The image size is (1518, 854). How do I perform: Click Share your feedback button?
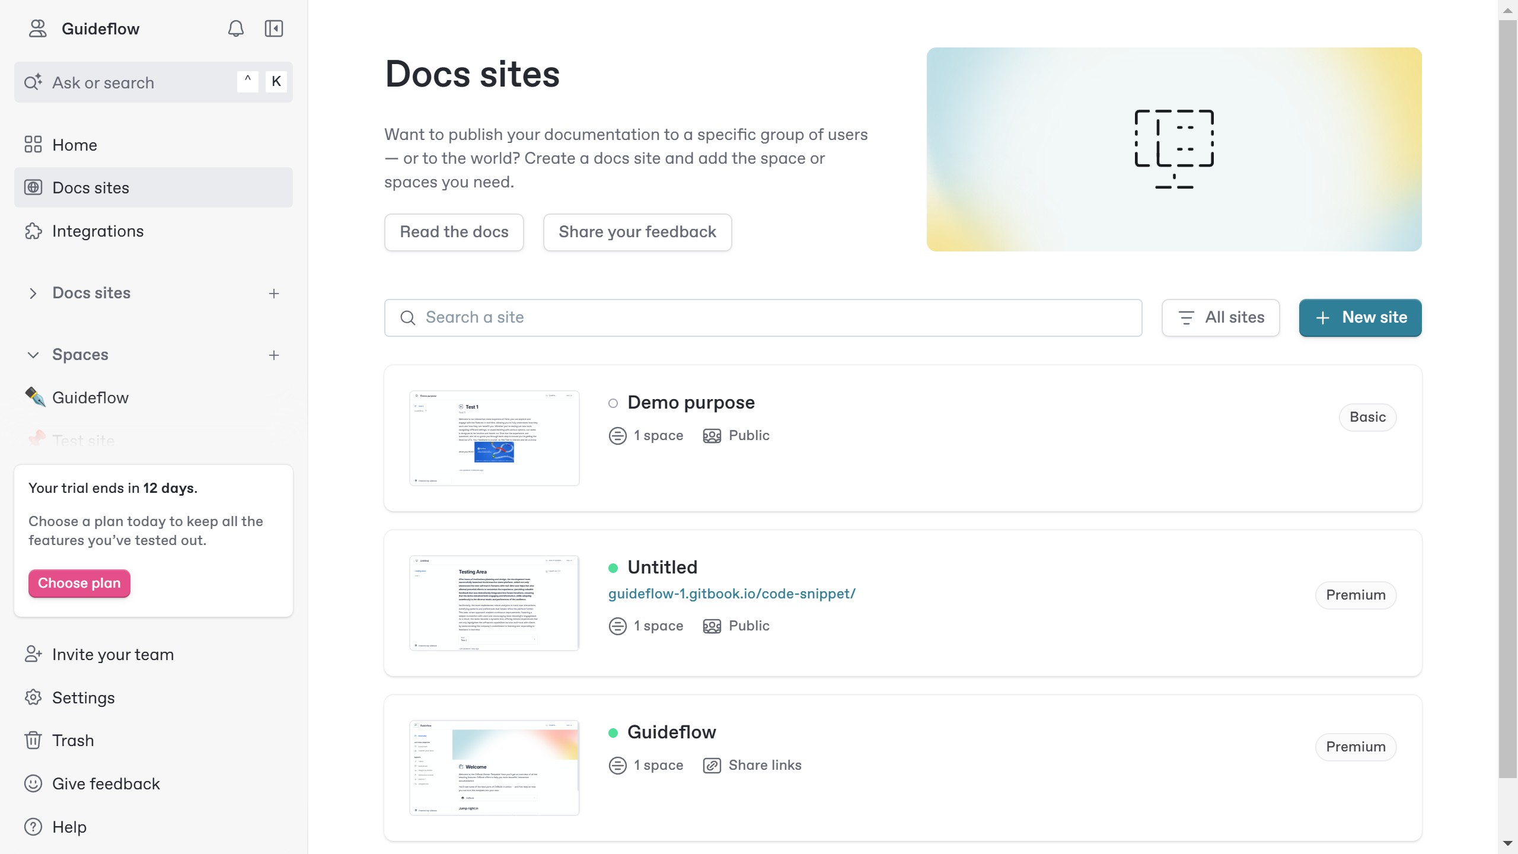click(637, 232)
